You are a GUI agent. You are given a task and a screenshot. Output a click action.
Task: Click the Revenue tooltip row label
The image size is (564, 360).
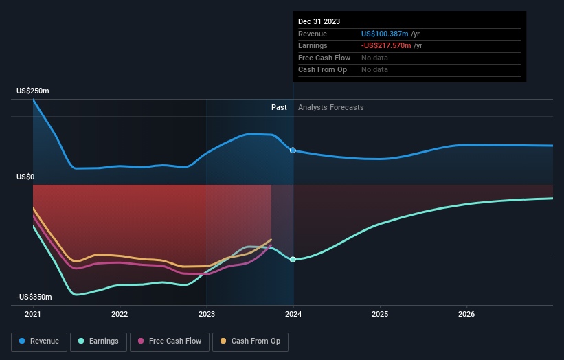pos(313,34)
